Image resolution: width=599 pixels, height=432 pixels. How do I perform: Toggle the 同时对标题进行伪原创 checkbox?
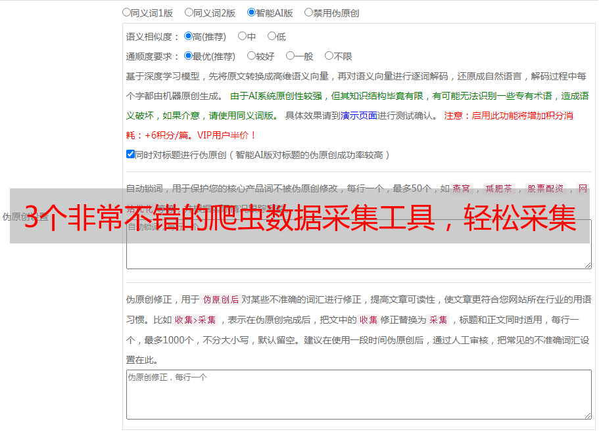[x=130, y=154]
